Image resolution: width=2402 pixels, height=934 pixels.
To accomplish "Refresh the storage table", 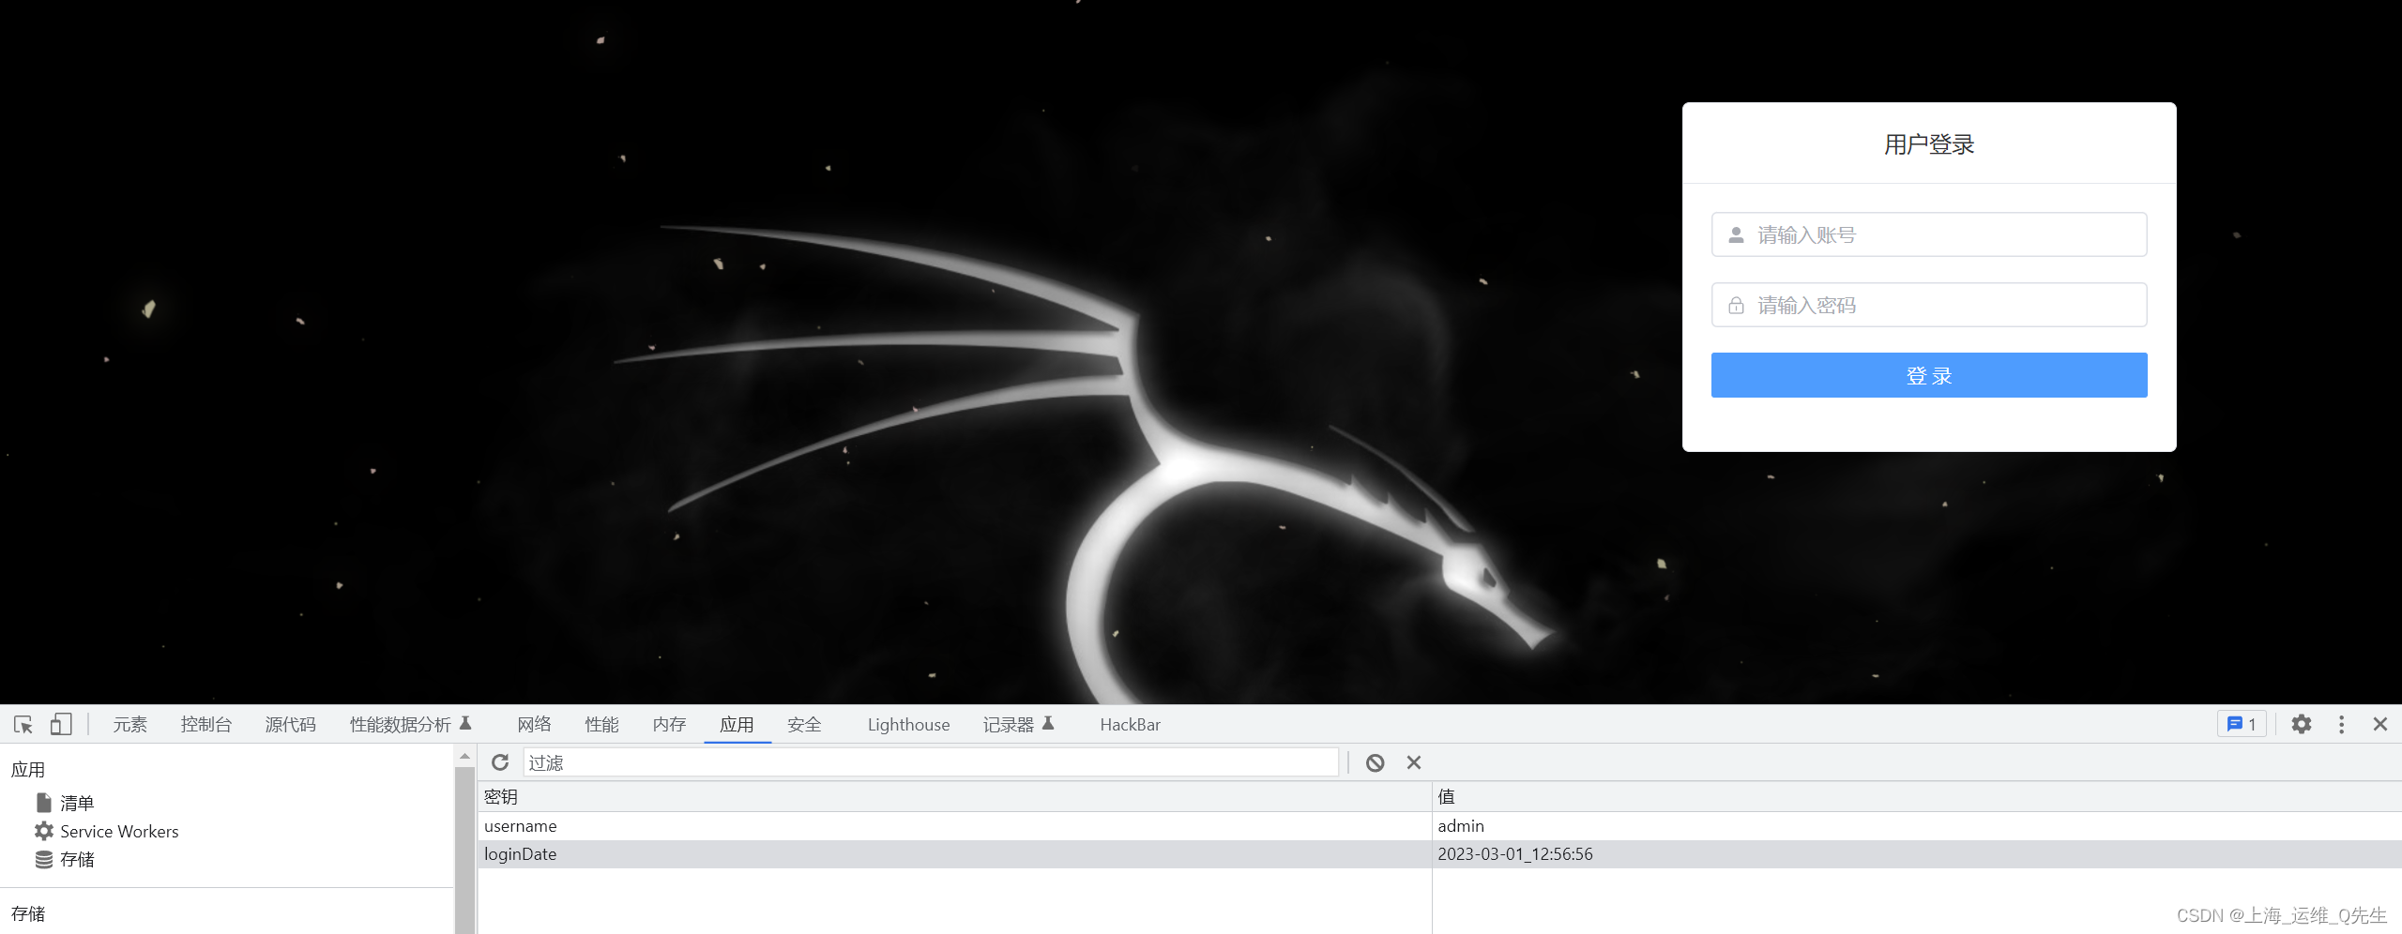I will 500,762.
